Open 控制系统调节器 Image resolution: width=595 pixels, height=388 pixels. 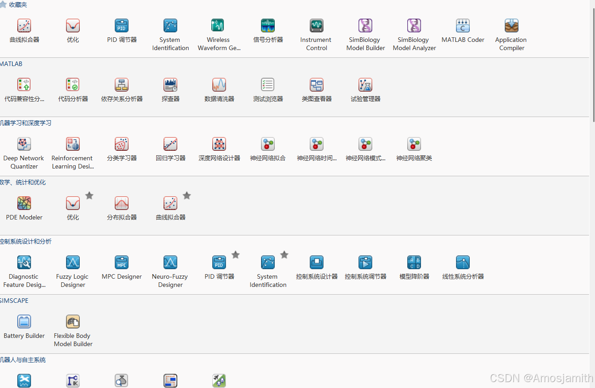[365, 268]
